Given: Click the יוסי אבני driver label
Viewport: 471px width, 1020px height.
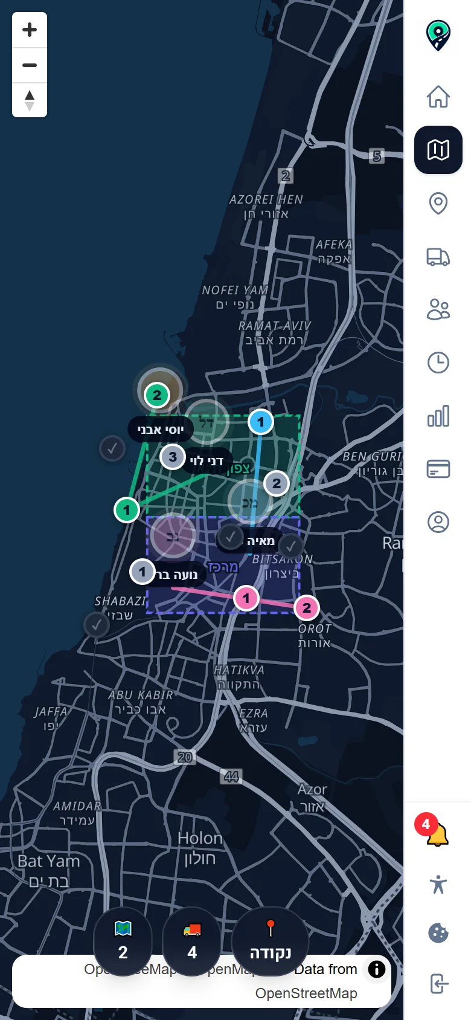Looking at the screenshot, I should tap(161, 429).
